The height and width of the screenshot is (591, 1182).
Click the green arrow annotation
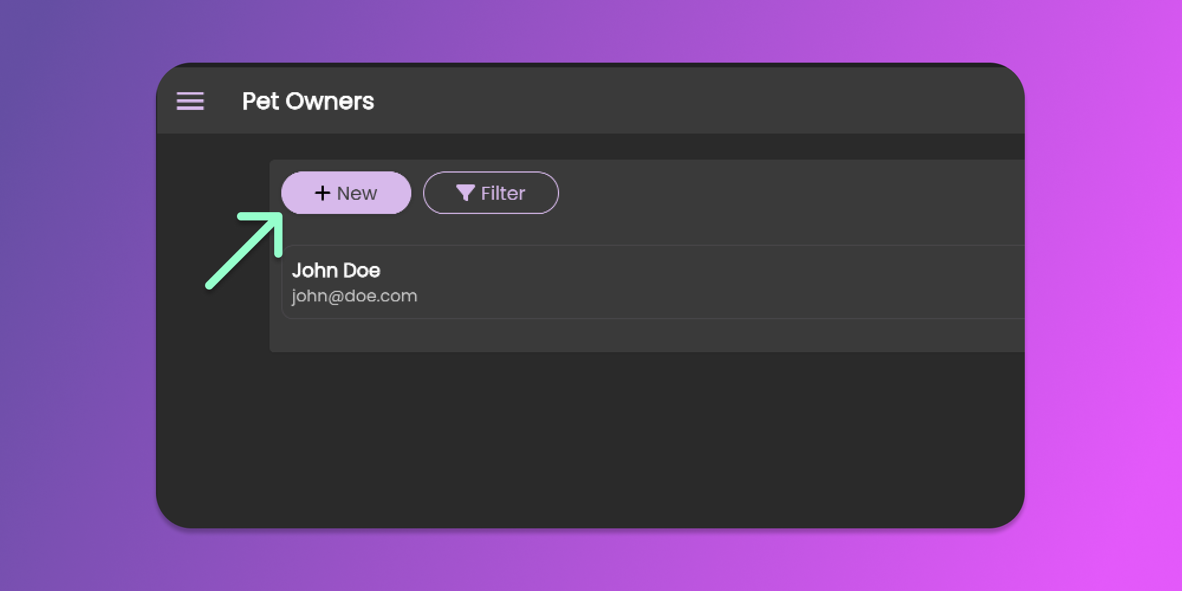(243, 252)
